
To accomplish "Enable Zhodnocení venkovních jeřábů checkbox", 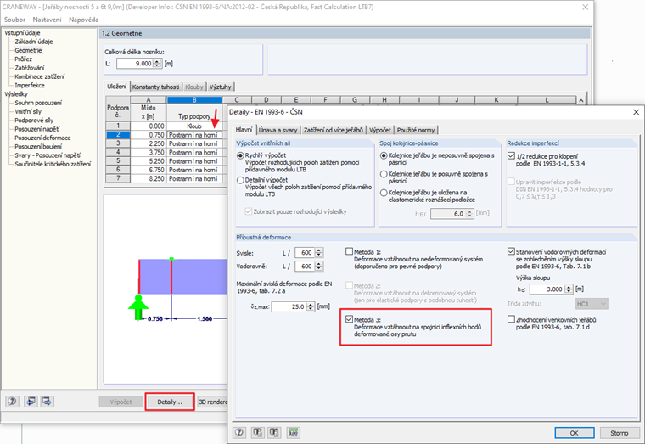I will click(511, 319).
